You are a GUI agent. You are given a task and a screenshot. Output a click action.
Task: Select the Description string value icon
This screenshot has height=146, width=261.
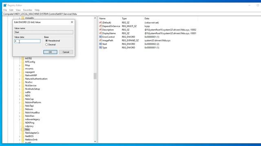click(x=100, y=30)
